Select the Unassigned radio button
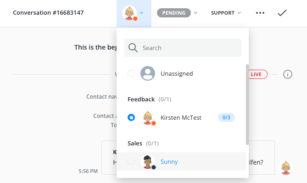The width and height of the screenshot is (307, 183). (x=131, y=73)
